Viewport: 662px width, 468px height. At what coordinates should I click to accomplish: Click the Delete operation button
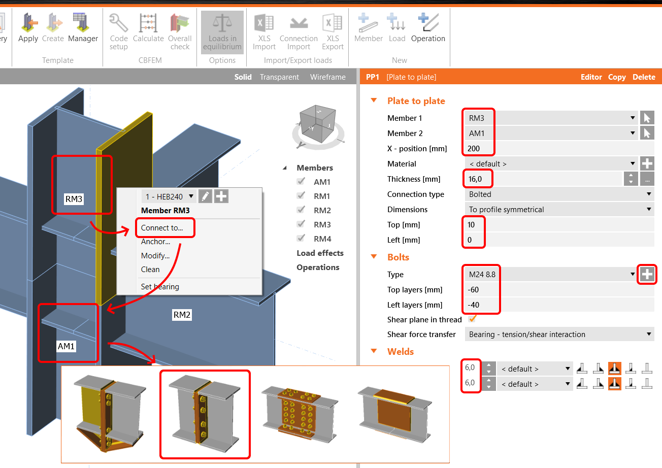[644, 77]
